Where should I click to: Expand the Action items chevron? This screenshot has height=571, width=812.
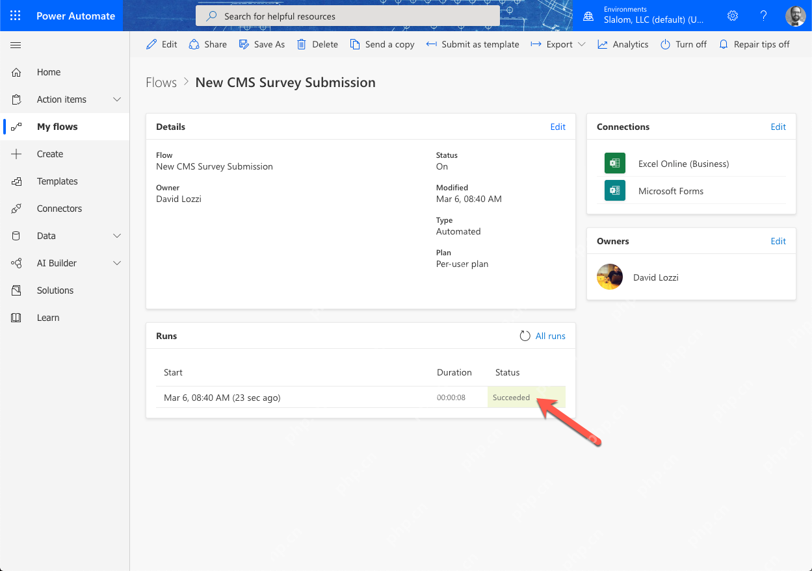[x=117, y=99]
